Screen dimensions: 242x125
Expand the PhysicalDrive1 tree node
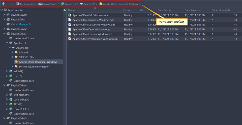coord(4,19)
